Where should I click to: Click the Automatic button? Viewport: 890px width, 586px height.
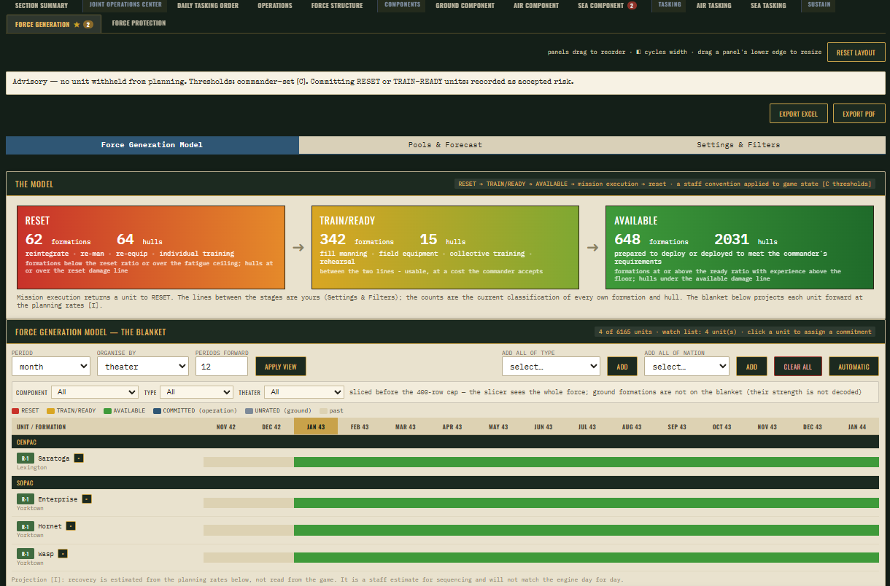854,366
